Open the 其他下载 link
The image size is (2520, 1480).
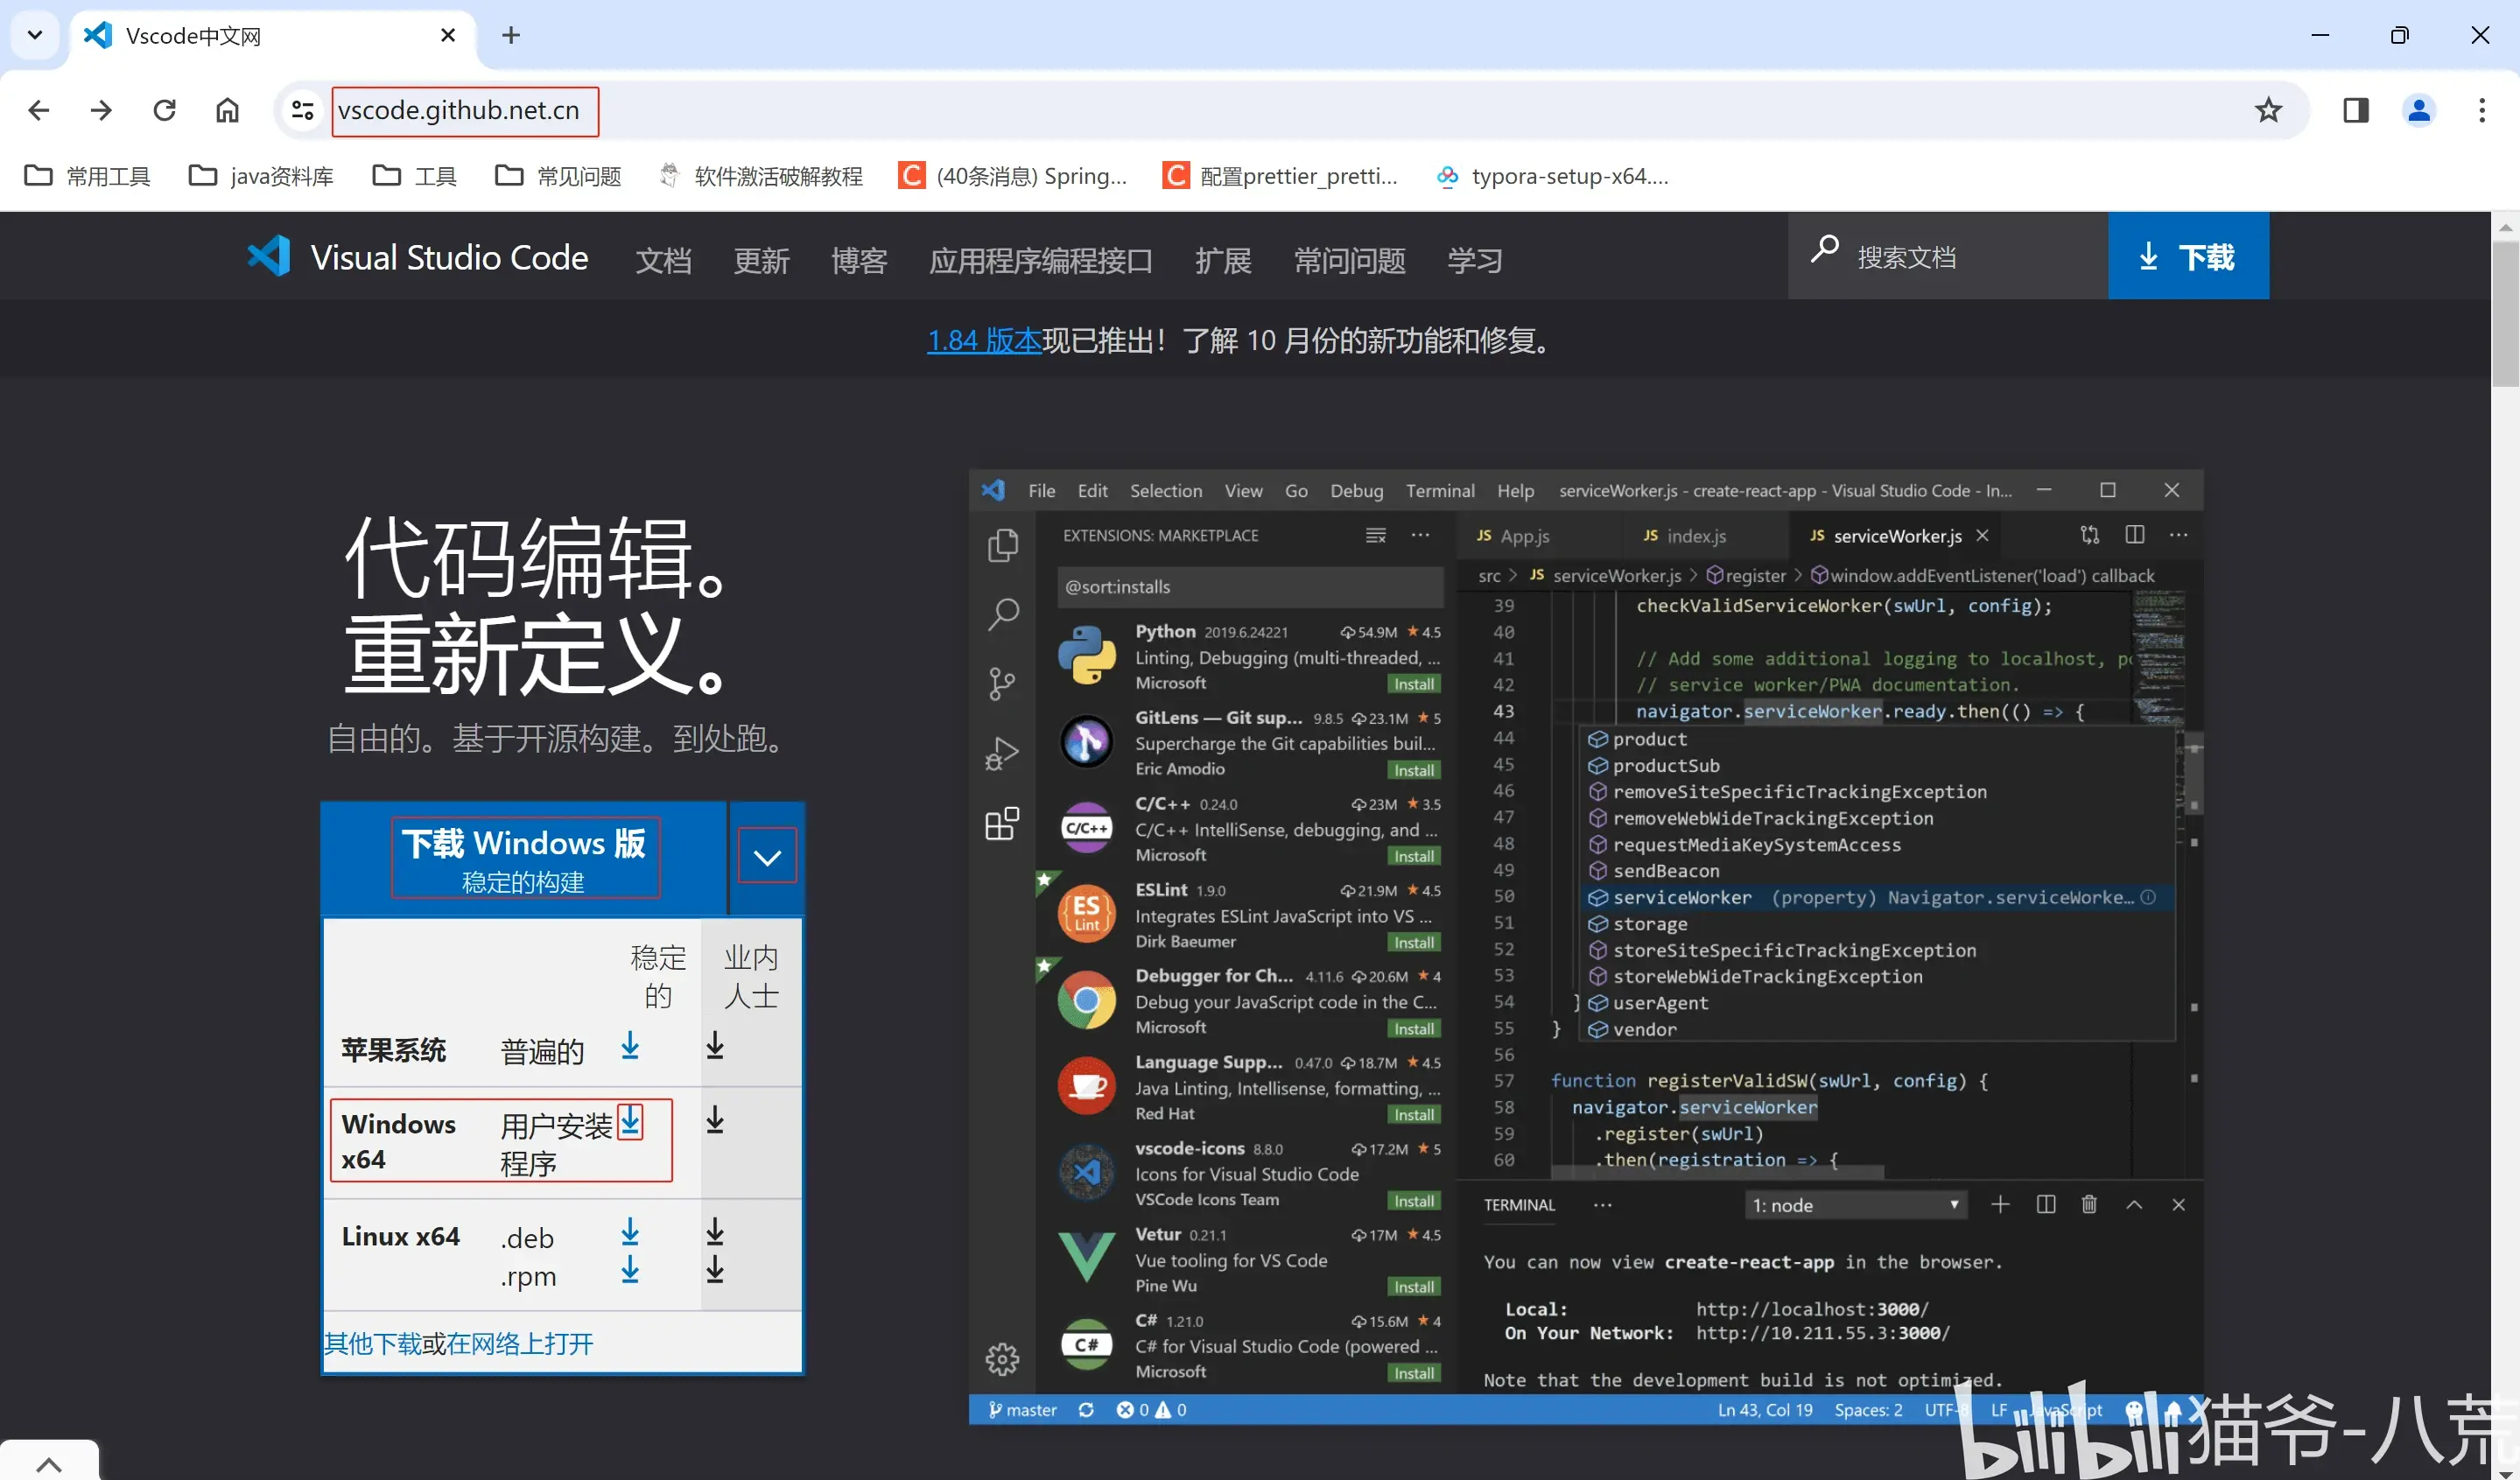tap(372, 1343)
